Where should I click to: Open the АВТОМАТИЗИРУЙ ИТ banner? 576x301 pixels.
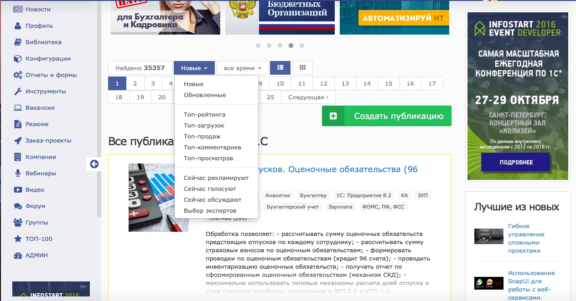(394, 17)
